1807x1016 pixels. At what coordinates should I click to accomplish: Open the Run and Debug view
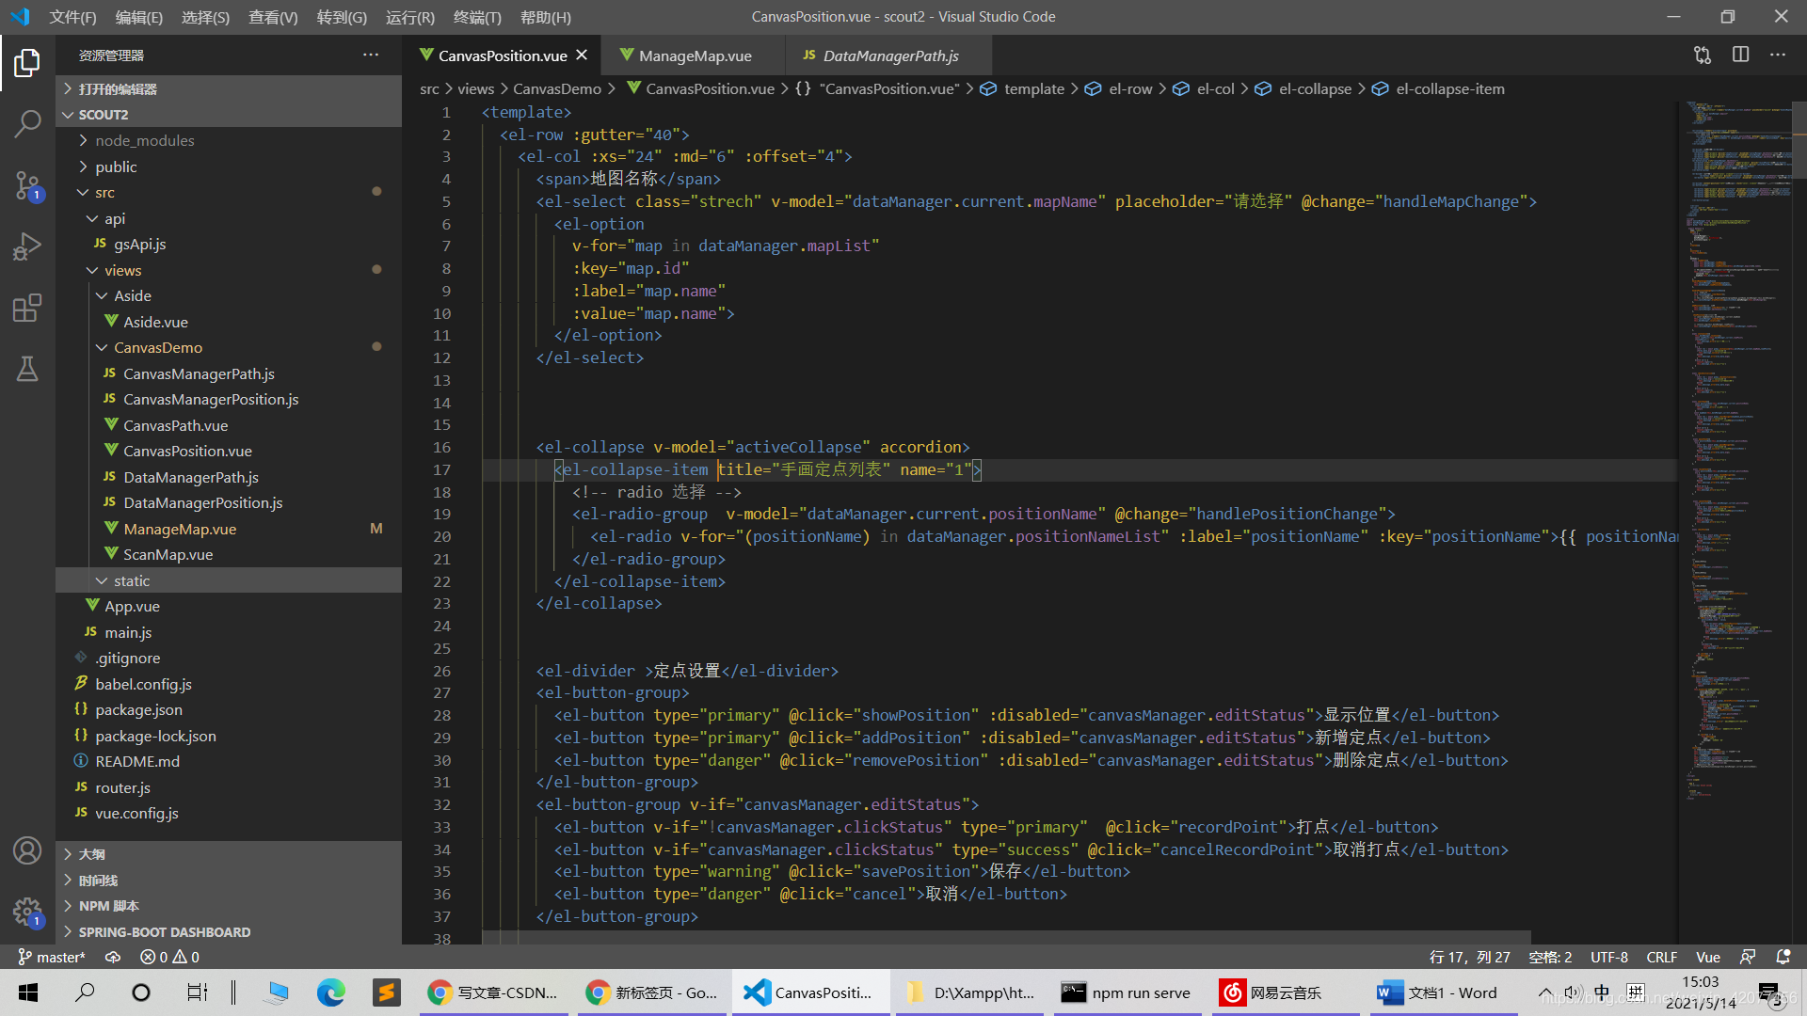[27, 246]
